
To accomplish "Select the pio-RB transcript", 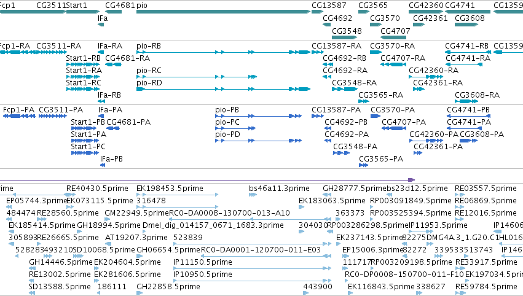I will click(x=223, y=52).
